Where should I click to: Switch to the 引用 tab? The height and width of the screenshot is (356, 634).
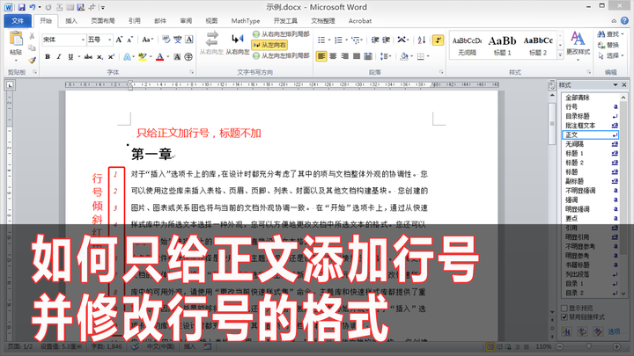pyautogui.click(x=134, y=21)
